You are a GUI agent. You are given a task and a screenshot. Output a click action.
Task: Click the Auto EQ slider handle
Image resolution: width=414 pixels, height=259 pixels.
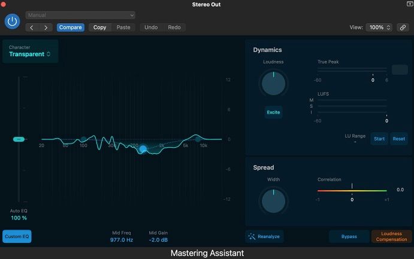pyautogui.click(x=19, y=139)
